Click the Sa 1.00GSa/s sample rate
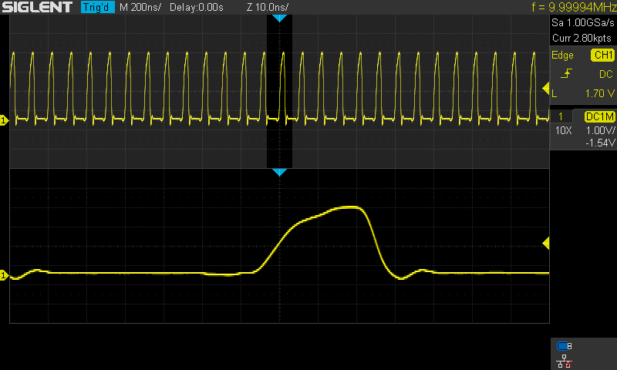This screenshot has height=370, width=617. coord(583,22)
